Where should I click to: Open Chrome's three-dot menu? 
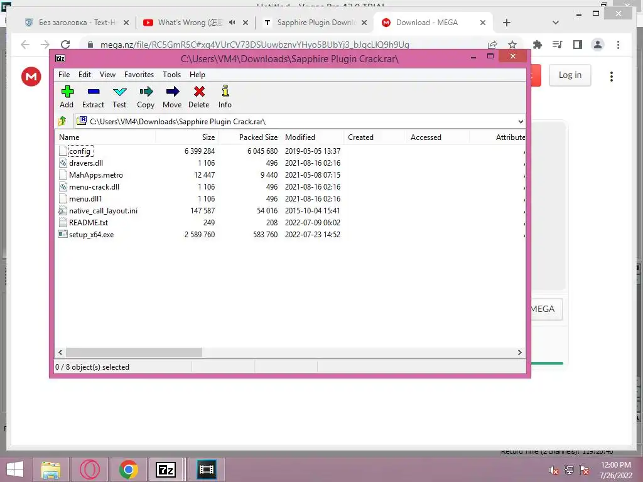pos(619,45)
